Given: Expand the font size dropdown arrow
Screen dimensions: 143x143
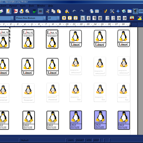Looking at the screenshot, I should pos(58,18).
